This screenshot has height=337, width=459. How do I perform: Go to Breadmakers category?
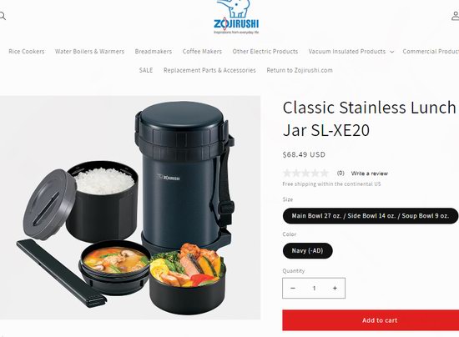tap(154, 52)
